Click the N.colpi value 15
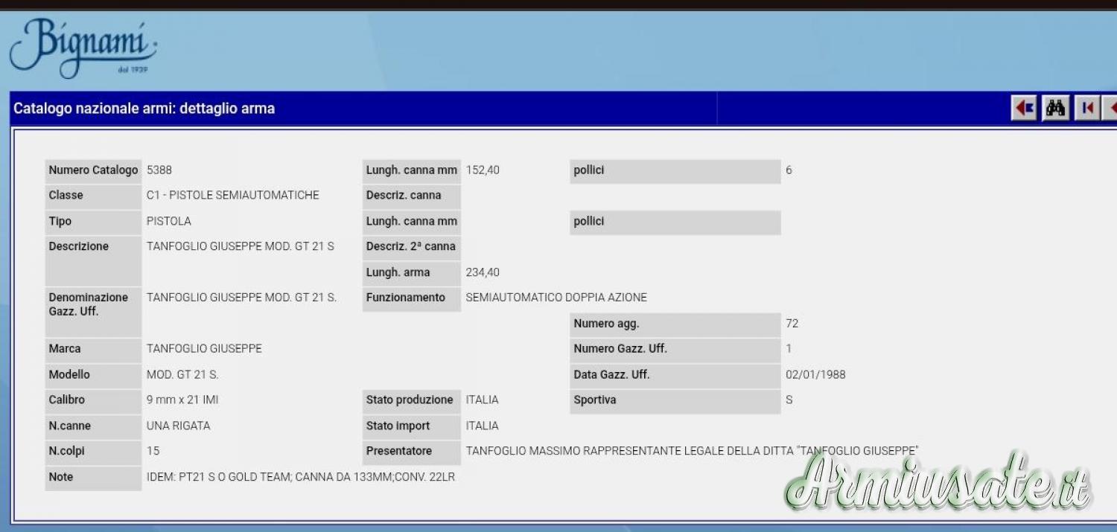1117x532 pixels. (x=153, y=451)
